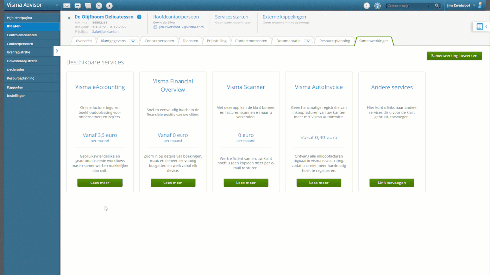Click the Visma Scanner card title
The width and height of the screenshot is (490, 275).
(x=246, y=87)
